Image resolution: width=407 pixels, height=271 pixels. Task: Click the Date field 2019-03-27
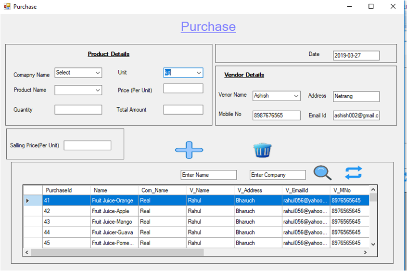pos(356,55)
